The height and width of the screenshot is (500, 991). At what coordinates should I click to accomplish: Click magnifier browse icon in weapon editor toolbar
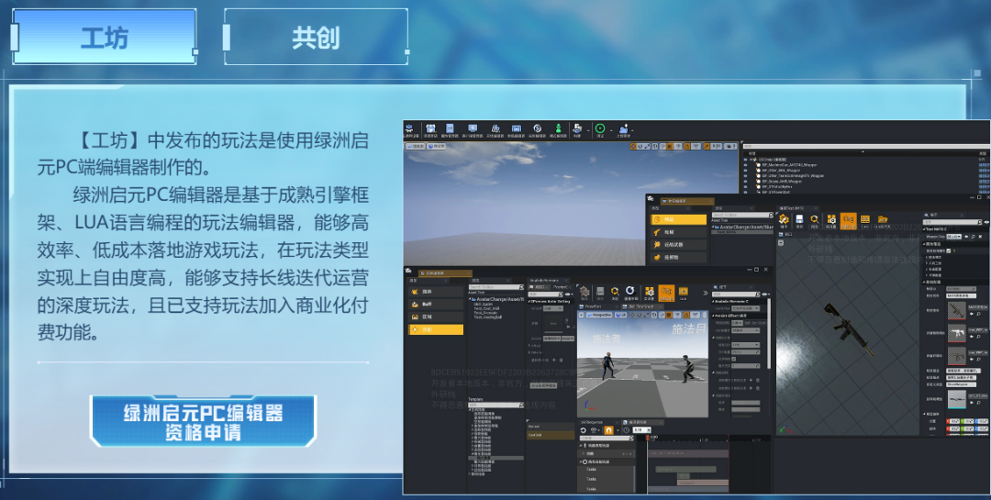click(815, 219)
